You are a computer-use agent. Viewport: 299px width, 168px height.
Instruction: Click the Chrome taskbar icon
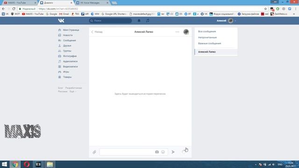click(x=15, y=164)
